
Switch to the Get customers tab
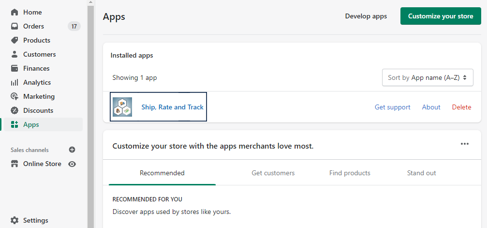point(273,173)
